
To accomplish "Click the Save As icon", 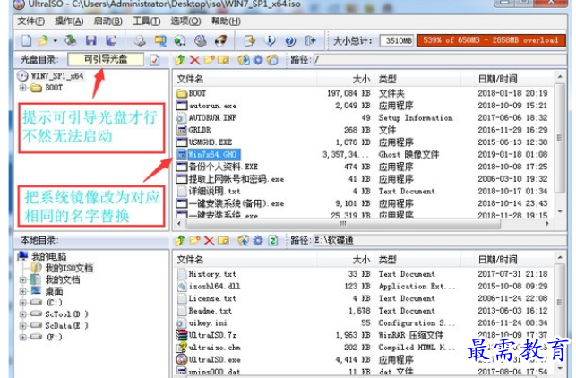I will (x=110, y=40).
